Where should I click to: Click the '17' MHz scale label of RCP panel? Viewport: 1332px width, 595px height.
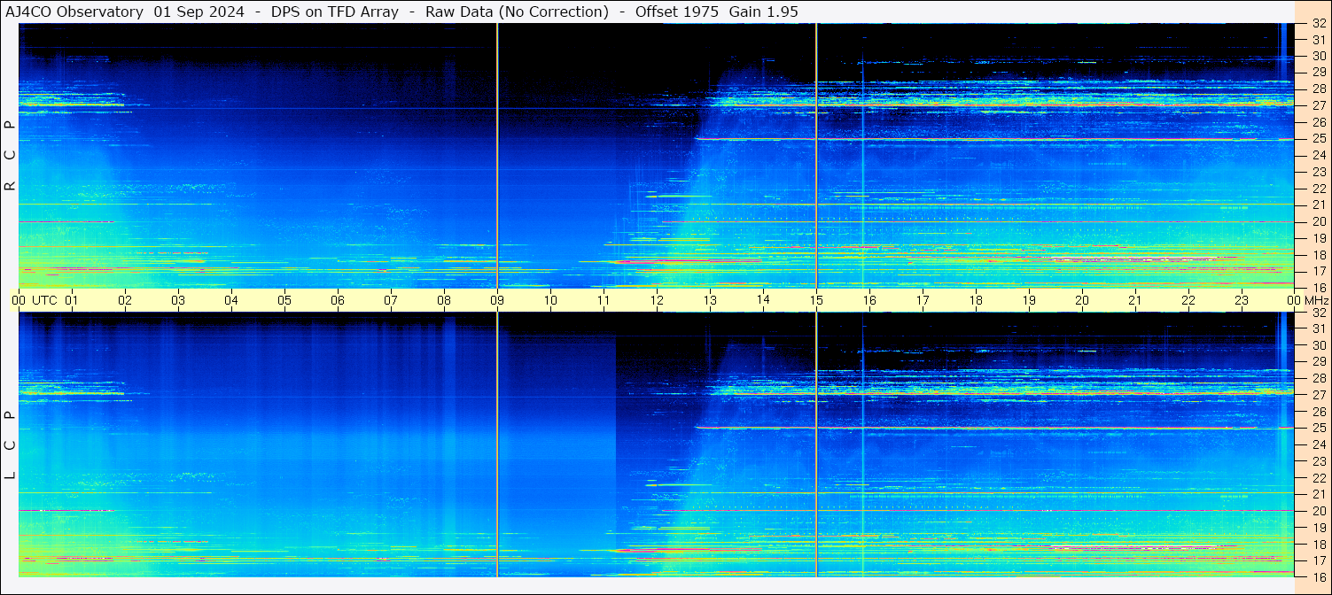(1319, 271)
